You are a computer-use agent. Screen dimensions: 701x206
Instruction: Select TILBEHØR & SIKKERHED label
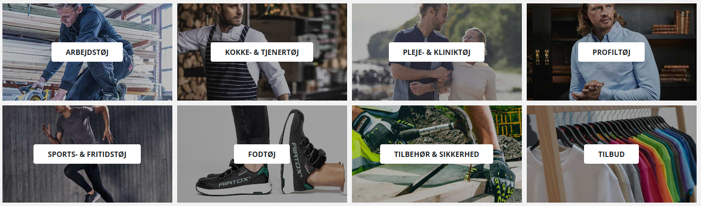(437, 154)
